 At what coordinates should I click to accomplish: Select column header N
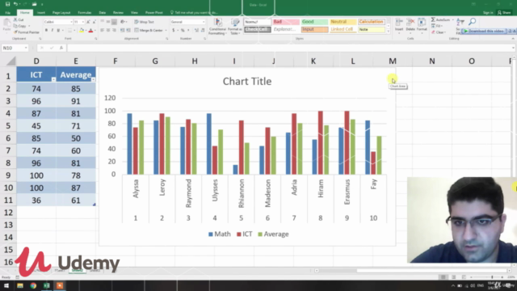pos(432,61)
